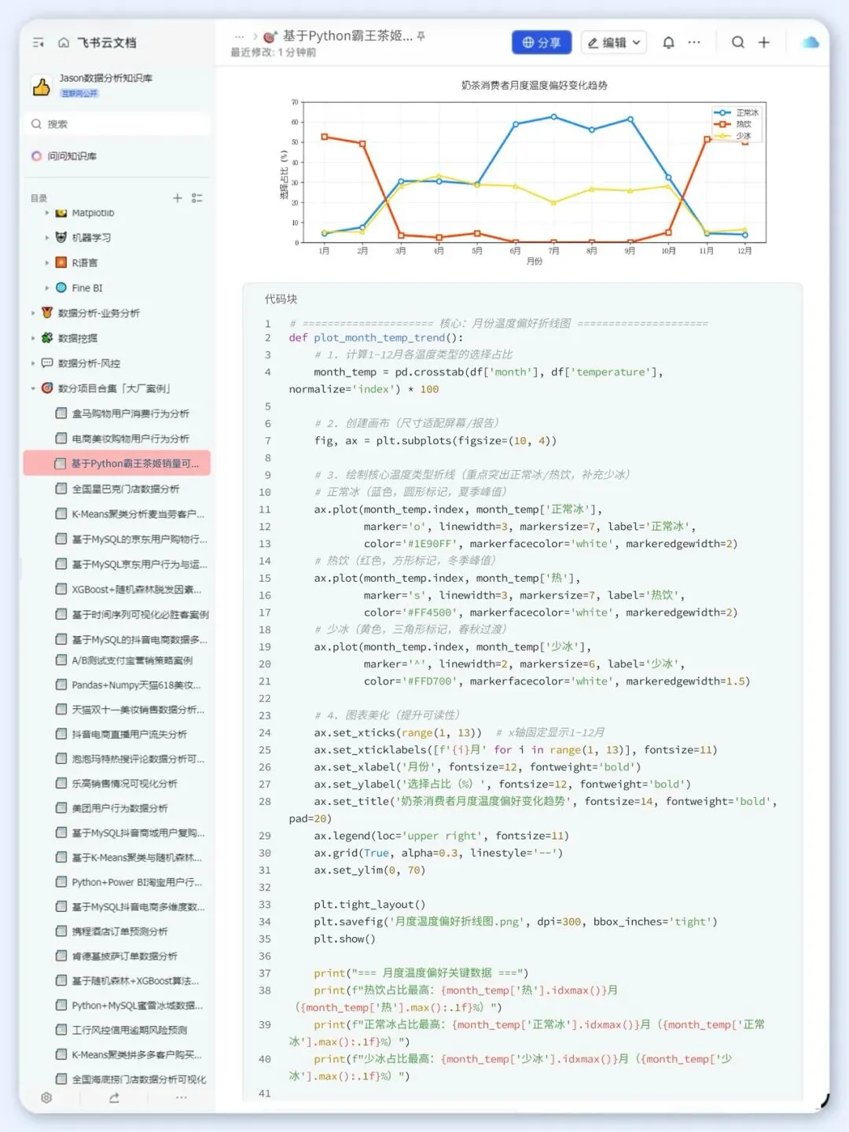The height and width of the screenshot is (1132, 849).
Task: Click the document icon beside 基于时间序列可视化
Action: coord(61,614)
